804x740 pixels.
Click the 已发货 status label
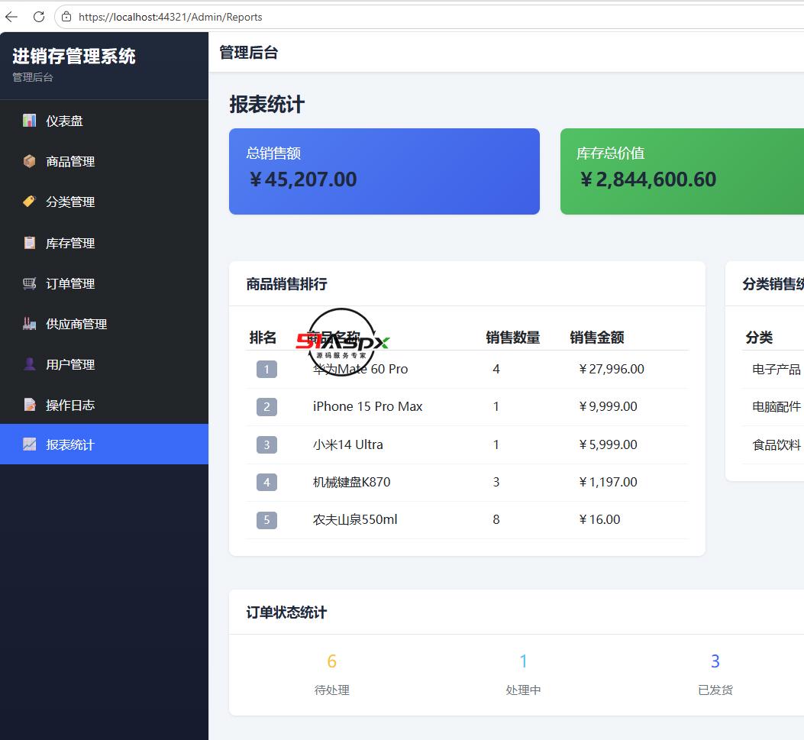point(715,690)
